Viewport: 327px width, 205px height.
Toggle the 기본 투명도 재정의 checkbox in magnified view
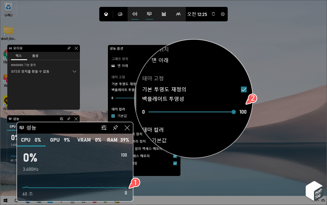click(243, 90)
